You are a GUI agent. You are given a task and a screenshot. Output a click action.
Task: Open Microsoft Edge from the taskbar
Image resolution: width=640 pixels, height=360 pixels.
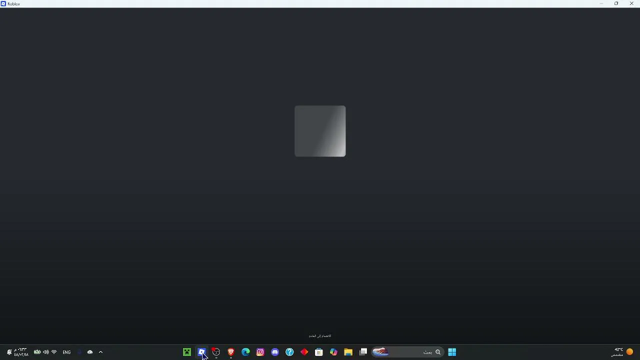coord(245,352)
